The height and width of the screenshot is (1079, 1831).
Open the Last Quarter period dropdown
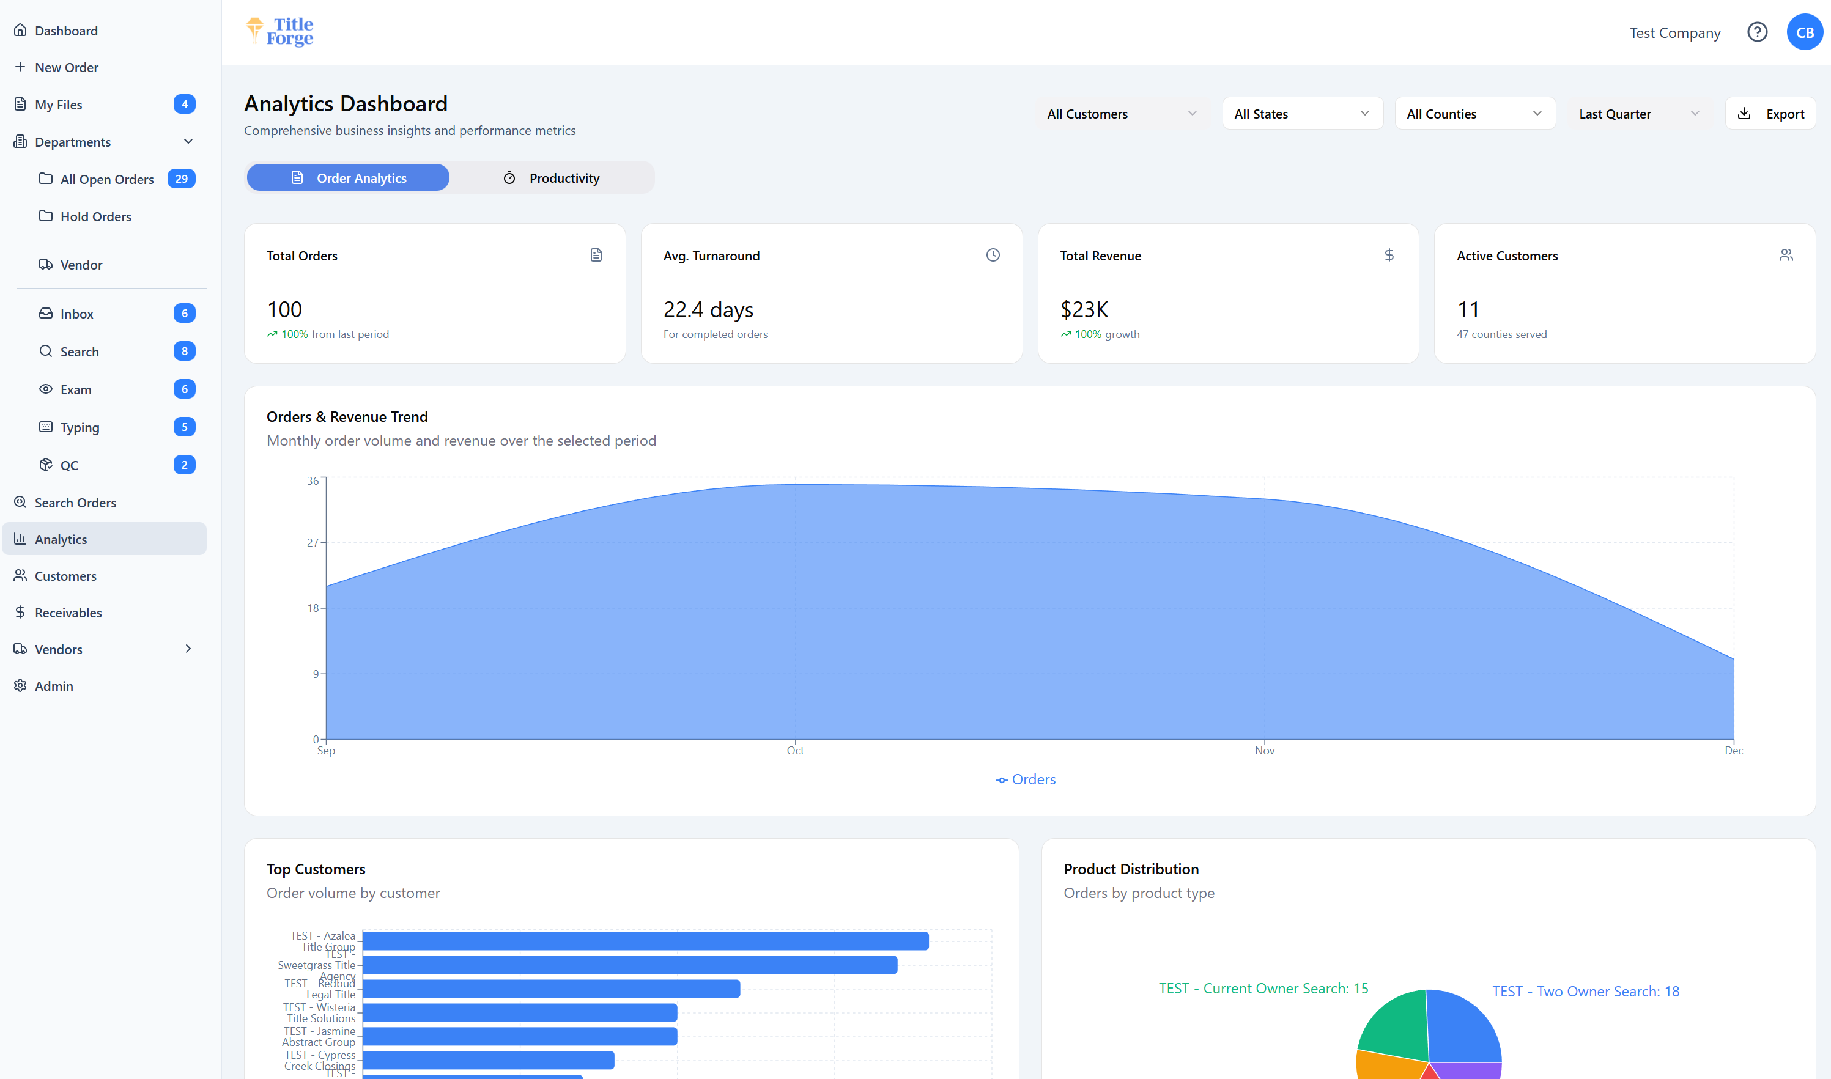click(x=1640, y=114)
